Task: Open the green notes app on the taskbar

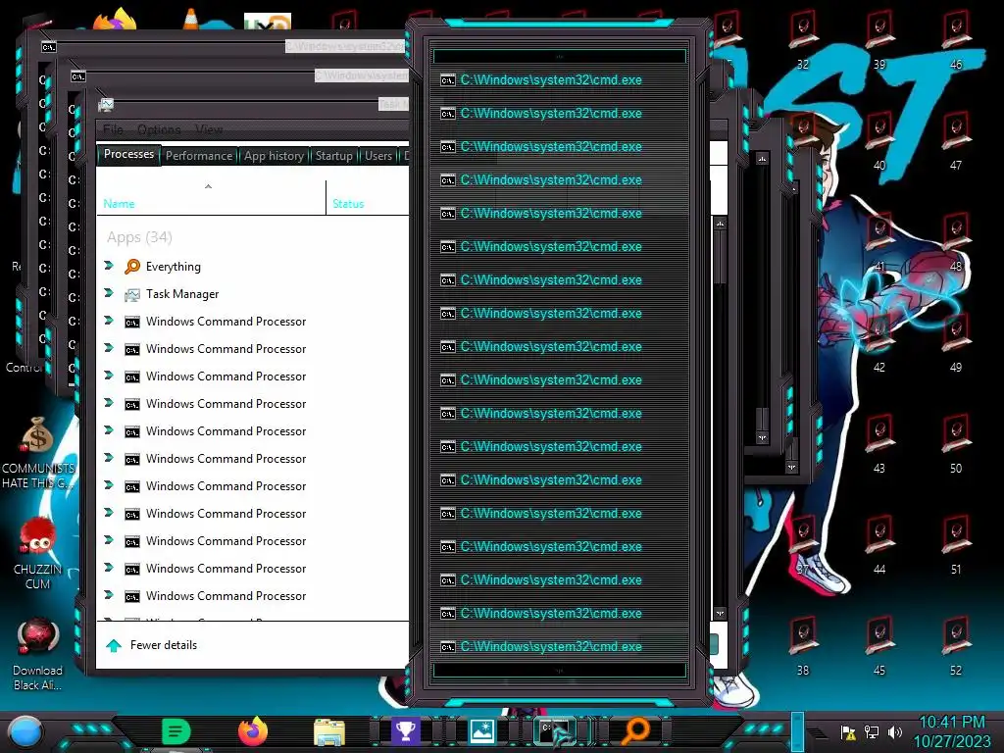Action: [x=176, y=731]
